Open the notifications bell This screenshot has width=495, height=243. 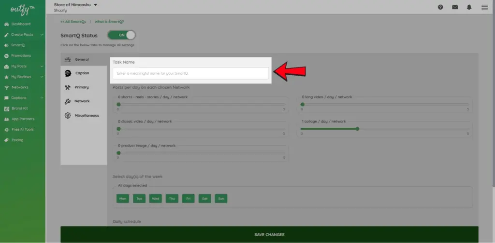(x=469, y=7)
